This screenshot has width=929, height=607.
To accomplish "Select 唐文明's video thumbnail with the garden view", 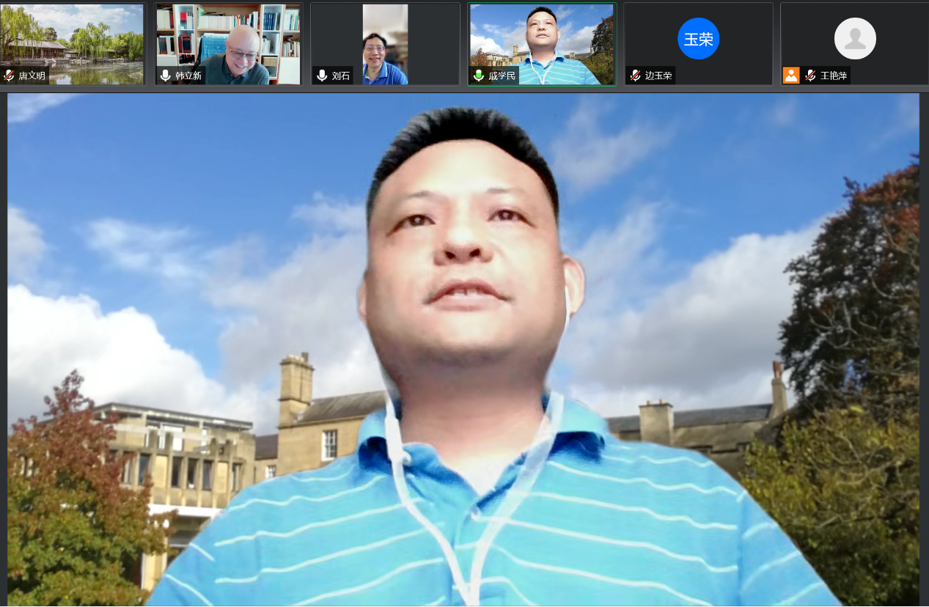I will [72, 44].
